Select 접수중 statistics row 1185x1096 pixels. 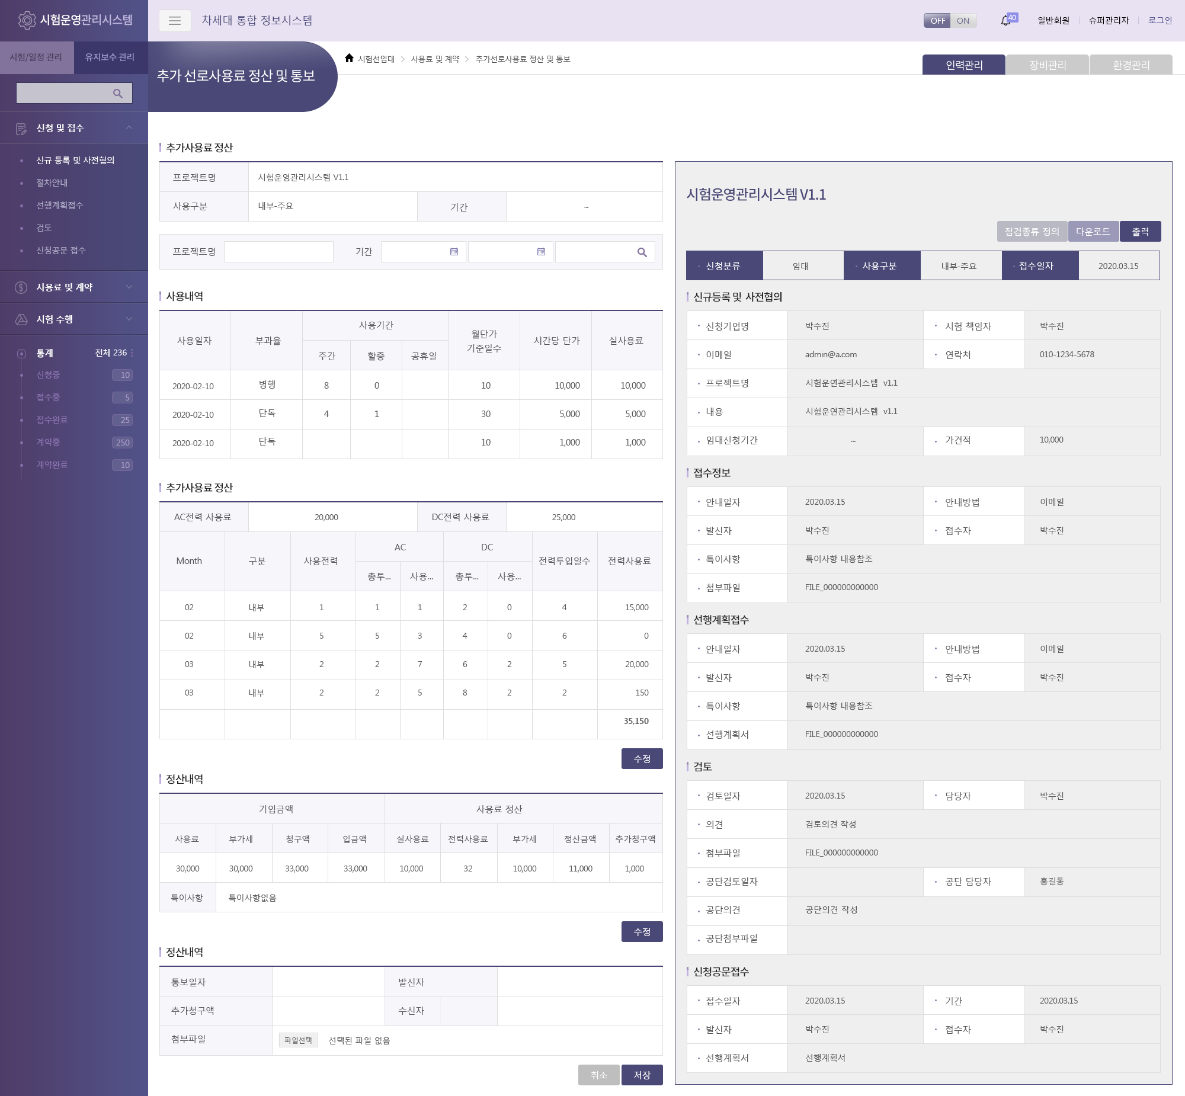coord(76,398)
